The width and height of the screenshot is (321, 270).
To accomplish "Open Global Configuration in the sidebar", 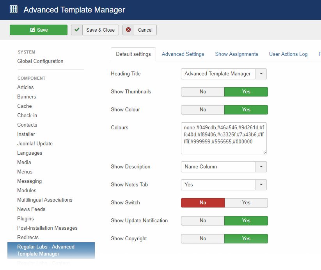I will click(x=40, y=61).
